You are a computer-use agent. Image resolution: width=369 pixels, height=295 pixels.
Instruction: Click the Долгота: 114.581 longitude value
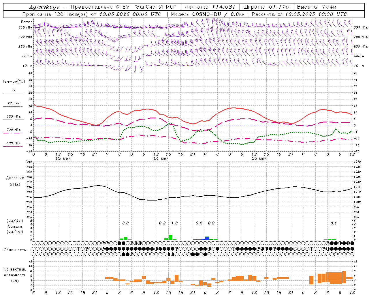[210, 7]
